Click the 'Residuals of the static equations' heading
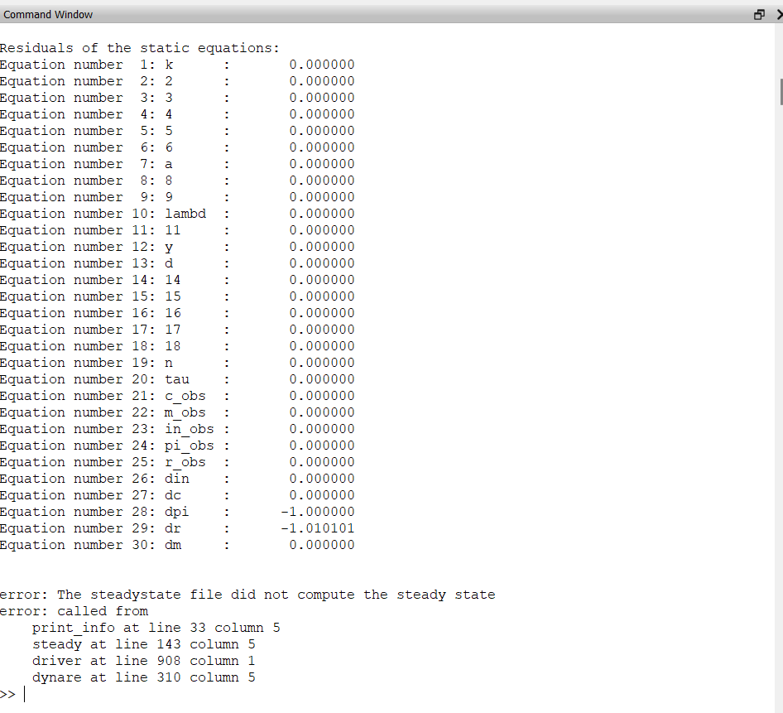 [139, 48]
